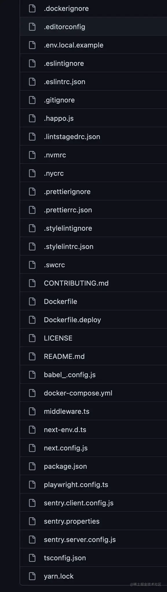This screenshot has width=167, height=592.
Task: Open .lintstagedrc.json from the file list
Action: coord(72,137)
